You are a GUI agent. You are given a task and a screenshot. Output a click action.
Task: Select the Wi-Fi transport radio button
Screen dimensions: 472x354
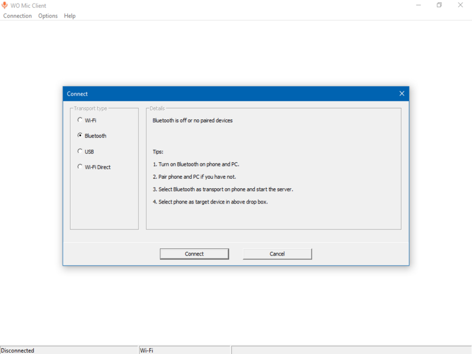(x=80, y=120)
